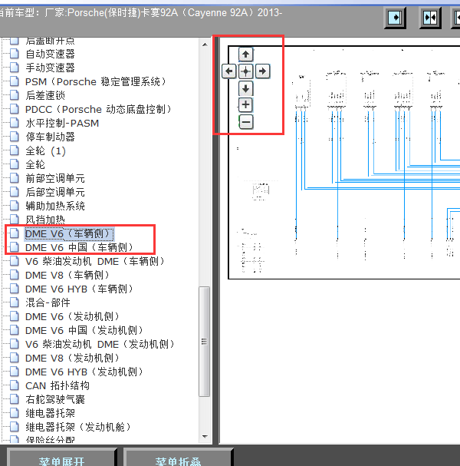Select the 混合-部件 entry
The image size is (460, 466).
click(x=48, y=302)
